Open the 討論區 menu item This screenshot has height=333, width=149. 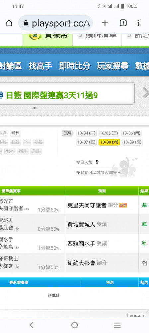tap(11, 66)
